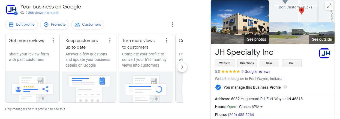The height and width of the screenshot is (119, 340).
Task: Open the Customers button
Action: (x=88, y=25)
